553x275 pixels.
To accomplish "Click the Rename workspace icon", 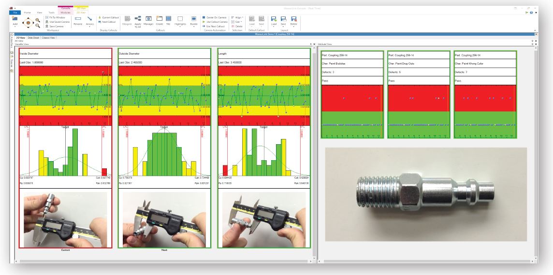I will tap(77, 20).
